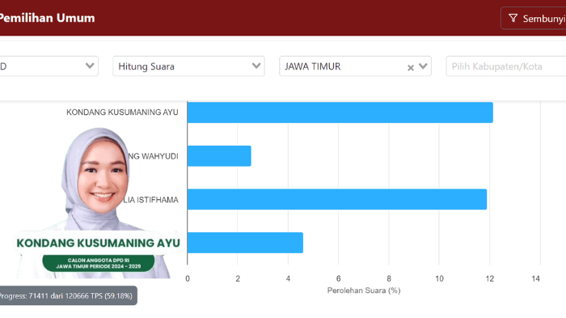Open the Hitung Suara dropdown
This screenshot has width=566, height=318.
(x=188, y=66)
